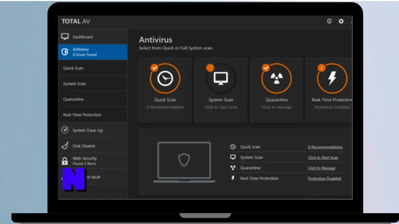Click small clock icon in Quick Scan row
The image size is (399, 224).
coord(233,147)
